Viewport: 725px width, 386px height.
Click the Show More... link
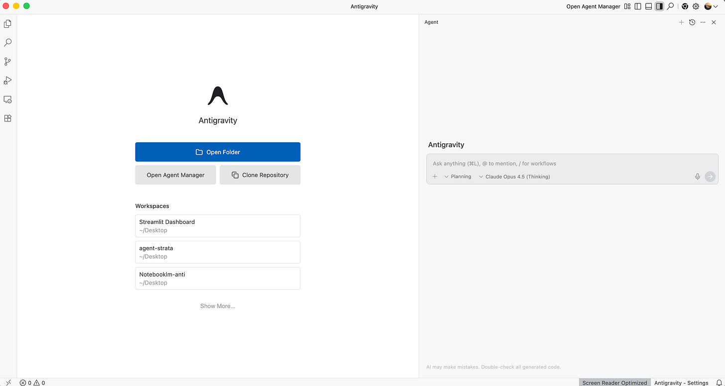(218, 306)
